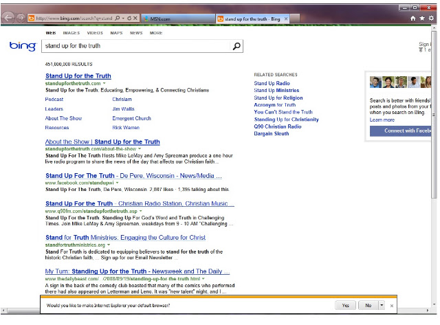
Task: Open the VIDEOS search category
Action: coord(95,33)
